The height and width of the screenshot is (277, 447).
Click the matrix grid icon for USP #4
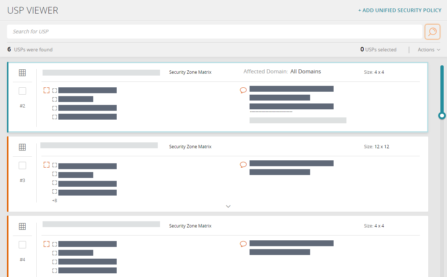point(22,226)
